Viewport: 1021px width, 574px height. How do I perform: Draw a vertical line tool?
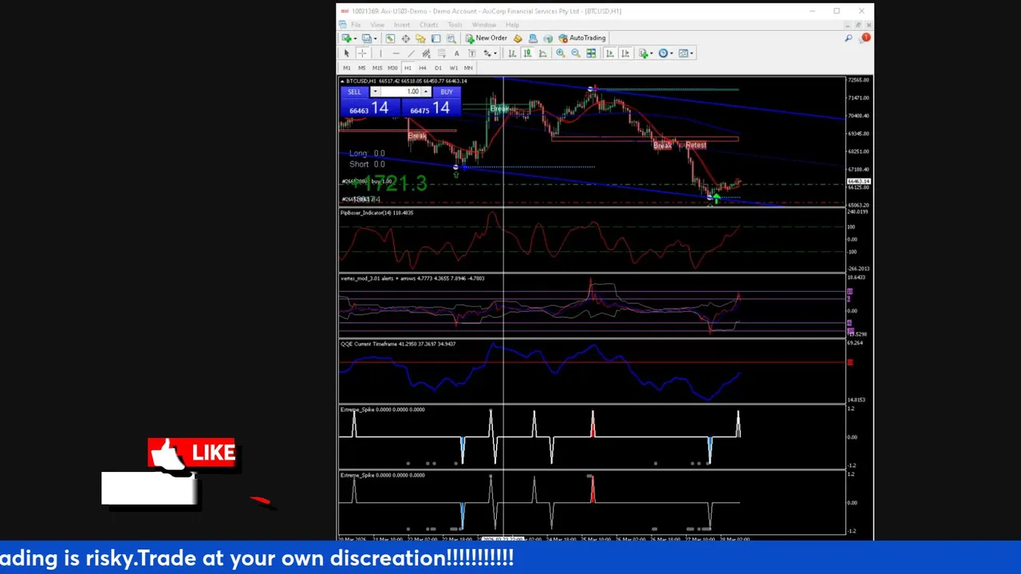point(380,53)
